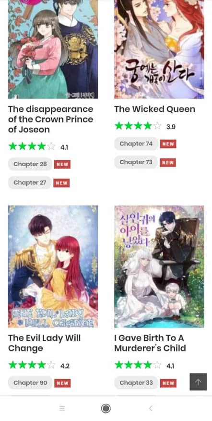212x421 pixels.
Task: Open The disappearance of the Crown Prince title
Action: 50,120
